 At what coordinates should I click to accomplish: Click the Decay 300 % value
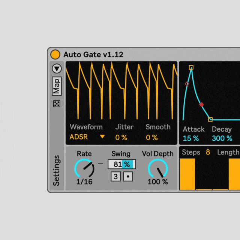222,138
